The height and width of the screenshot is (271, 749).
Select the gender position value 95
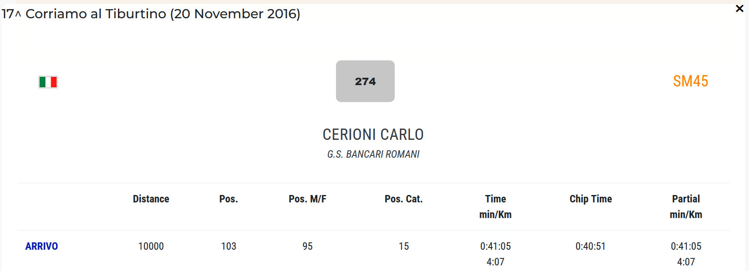307,246
